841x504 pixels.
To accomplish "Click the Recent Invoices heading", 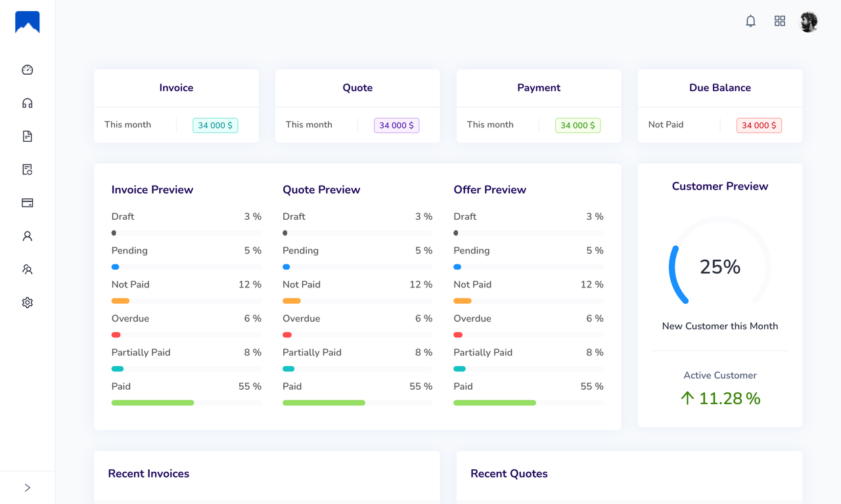I will [x=148, y=474].
